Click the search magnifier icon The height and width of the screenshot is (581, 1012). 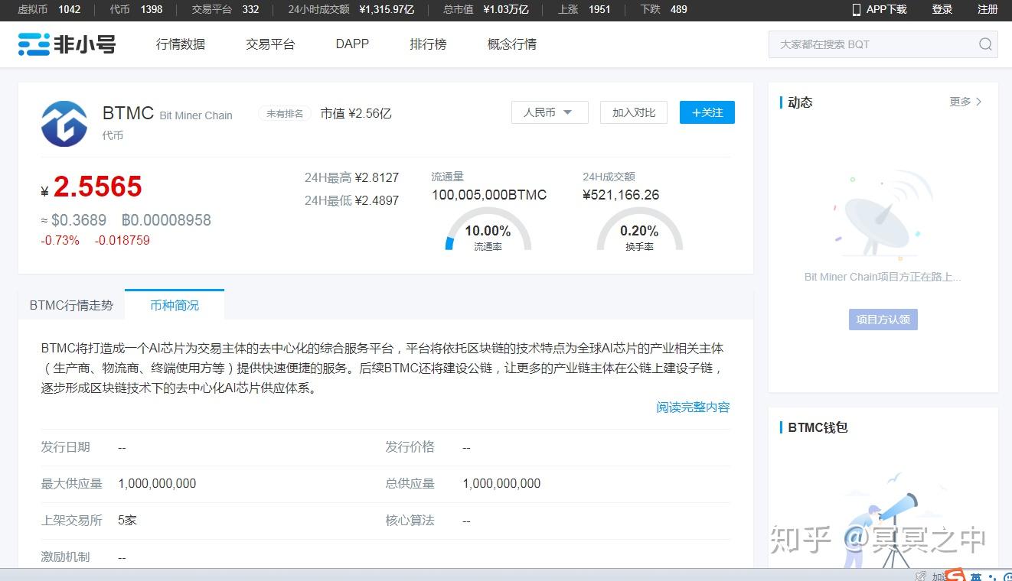click(985, 44)
